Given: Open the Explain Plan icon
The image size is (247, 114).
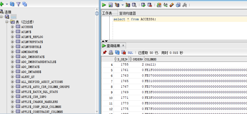Looking at the screenshot, I should point(117,5).
